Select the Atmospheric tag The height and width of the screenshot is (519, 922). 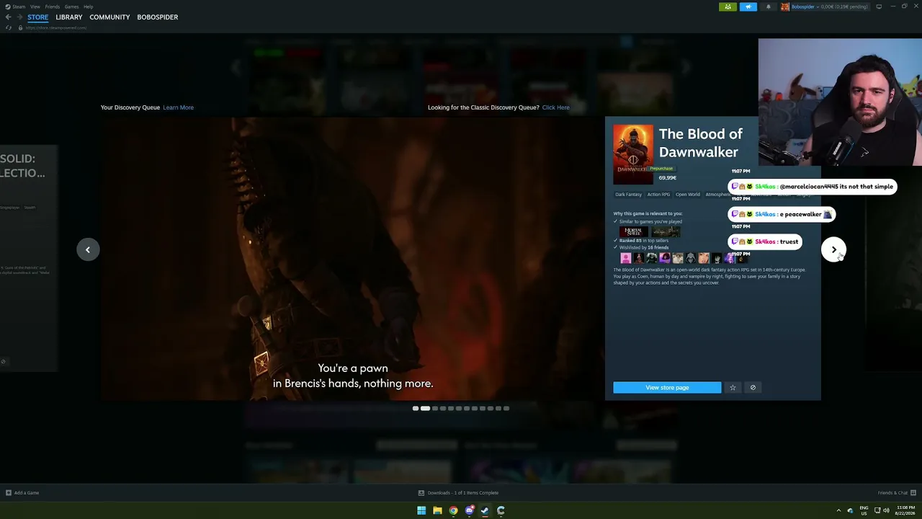coord(717,195)
